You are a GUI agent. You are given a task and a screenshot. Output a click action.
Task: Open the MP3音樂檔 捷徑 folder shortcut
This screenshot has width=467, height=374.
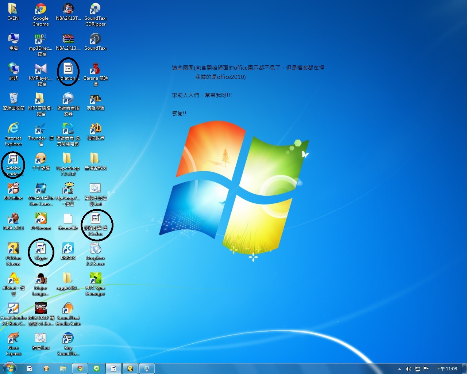point(40,104)
